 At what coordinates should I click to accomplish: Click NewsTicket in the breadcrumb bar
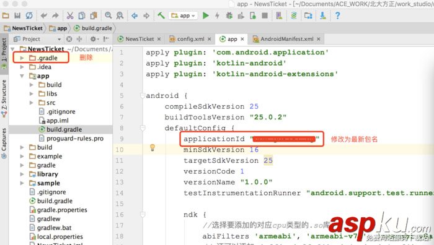24,28
